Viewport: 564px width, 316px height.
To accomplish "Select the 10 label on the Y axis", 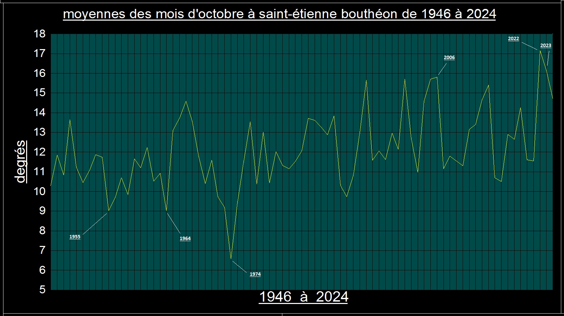I will pyautogui.click(x=40, y=191).
